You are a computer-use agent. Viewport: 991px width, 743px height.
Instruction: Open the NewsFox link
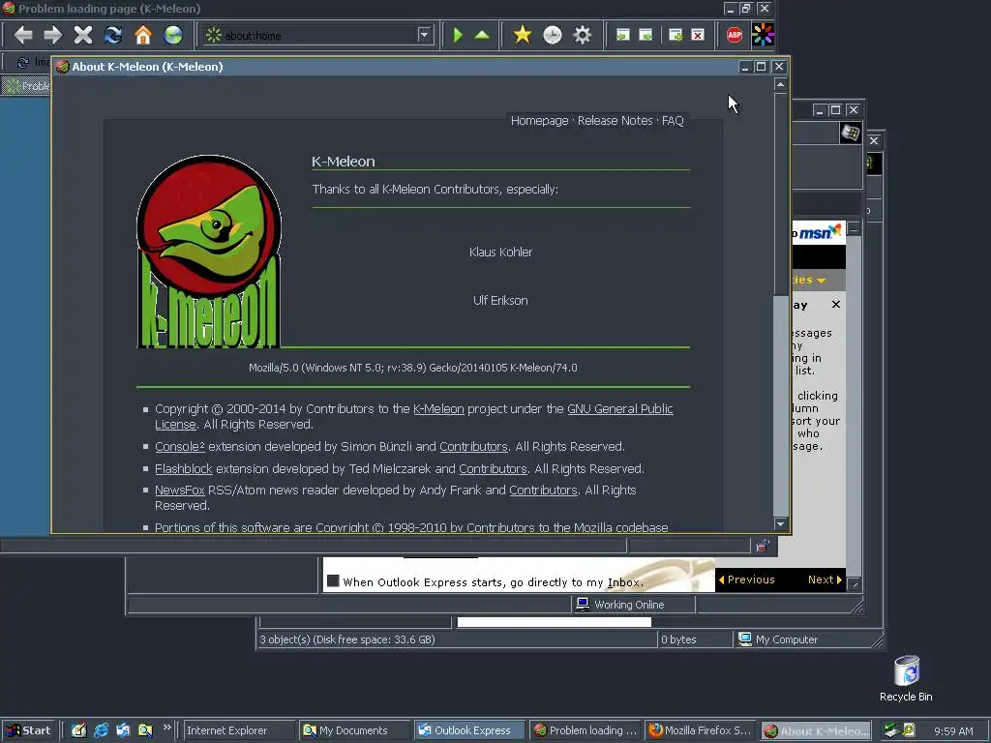(x=179, y=490)
